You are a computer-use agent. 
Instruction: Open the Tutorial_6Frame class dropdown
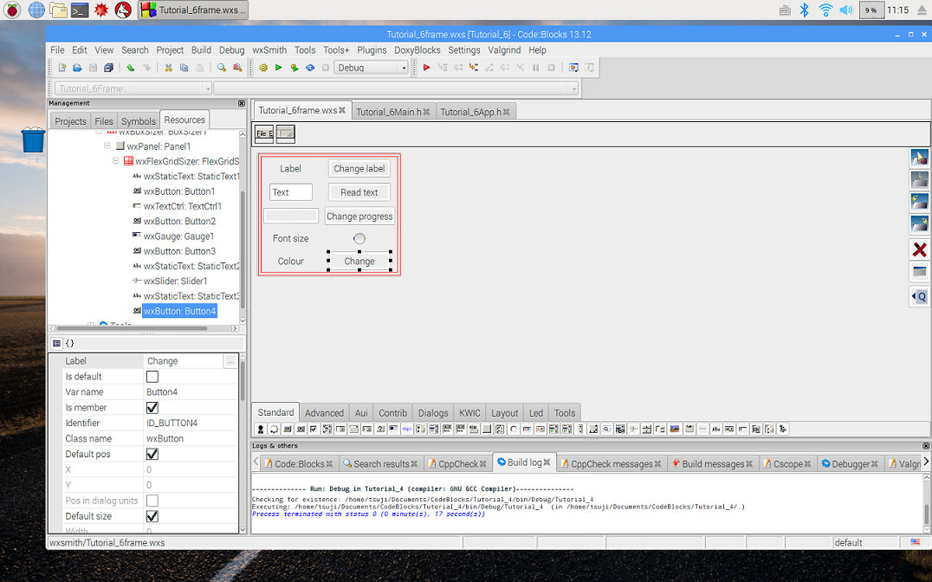(x=133, y=88)
